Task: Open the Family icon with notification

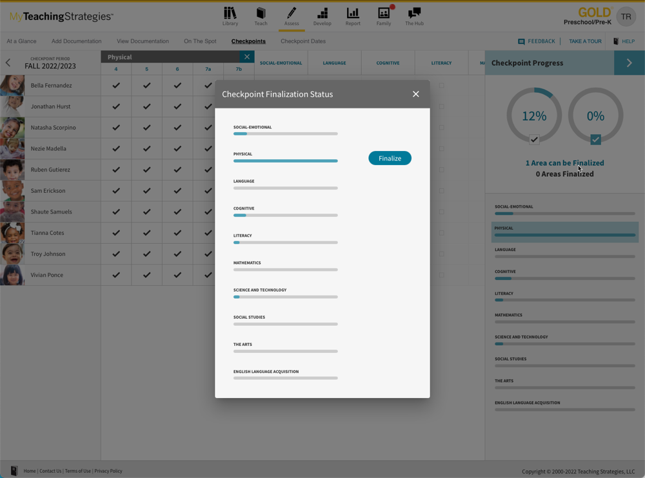Action: tap(384, 14)
